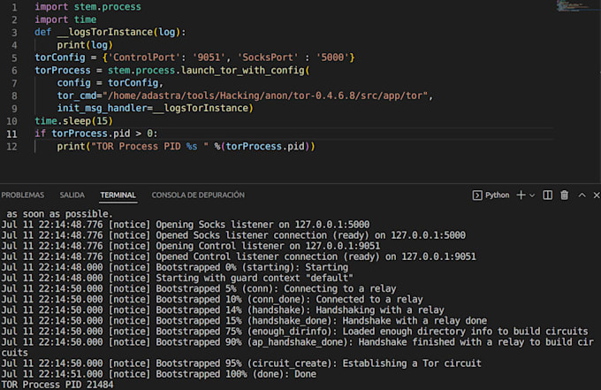
Task: Click the code minimap preview
Action: point(578,6)
